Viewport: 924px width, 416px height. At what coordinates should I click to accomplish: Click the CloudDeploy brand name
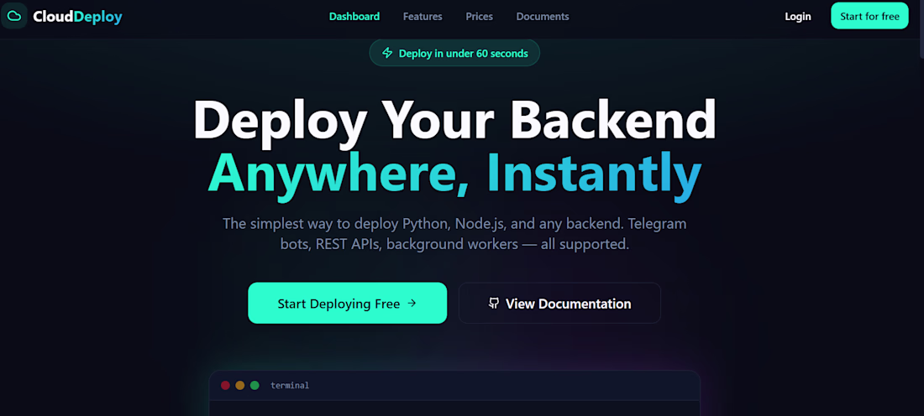(77, 17)
